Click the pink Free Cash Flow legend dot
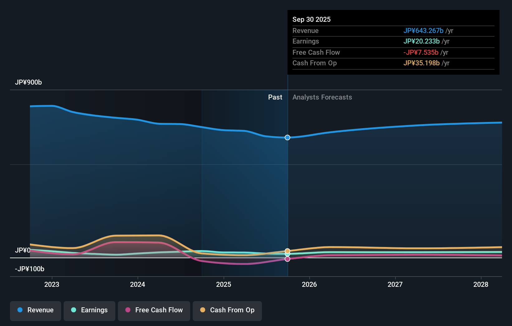Image resolution: width=512 pixels, height=326 pixels. click(128, 310)
